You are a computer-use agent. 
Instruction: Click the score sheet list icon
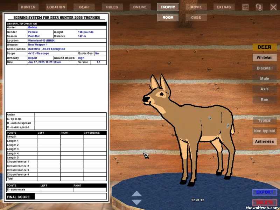[245, 7]
